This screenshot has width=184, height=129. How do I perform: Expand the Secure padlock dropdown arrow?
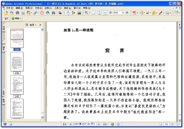point(157,13)
